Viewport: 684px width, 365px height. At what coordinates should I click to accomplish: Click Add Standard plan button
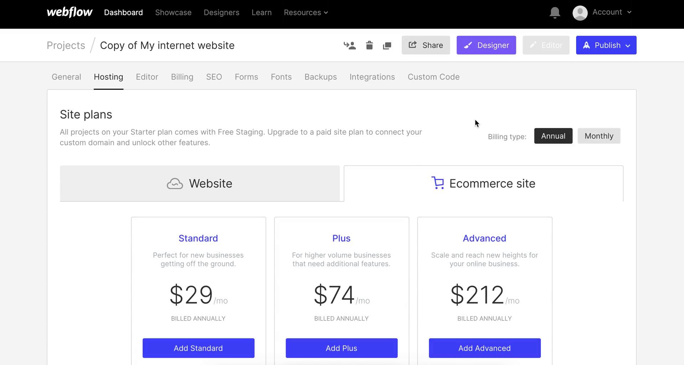point(198,348)
